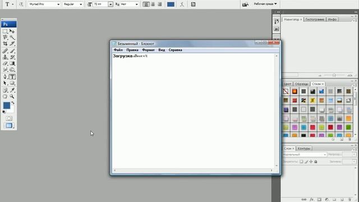Open the Файл menu in Notepad

(118, 50)
